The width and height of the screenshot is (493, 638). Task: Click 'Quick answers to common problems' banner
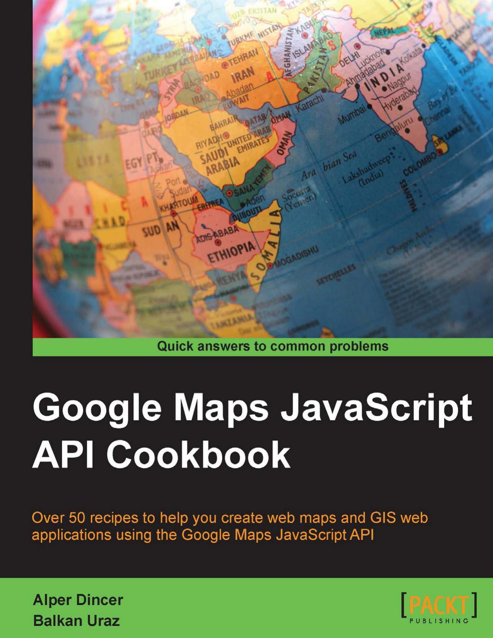click(272, 346)
